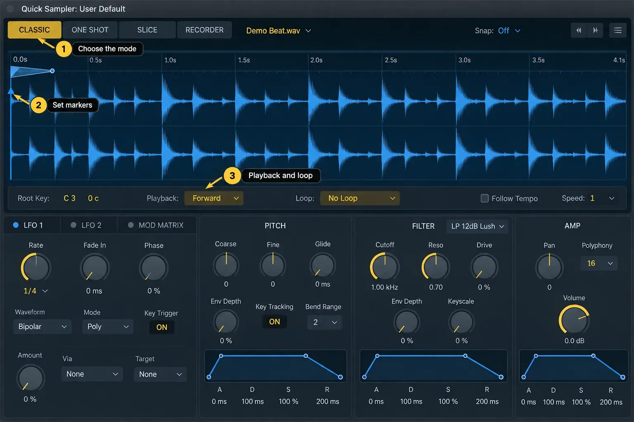Click the Pitch envelope graph
The image size is (634, 422).
coord(275,366)
